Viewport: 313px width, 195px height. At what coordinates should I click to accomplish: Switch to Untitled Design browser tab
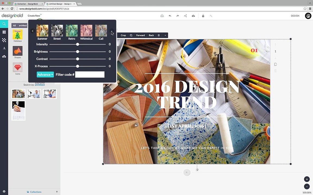61,4
